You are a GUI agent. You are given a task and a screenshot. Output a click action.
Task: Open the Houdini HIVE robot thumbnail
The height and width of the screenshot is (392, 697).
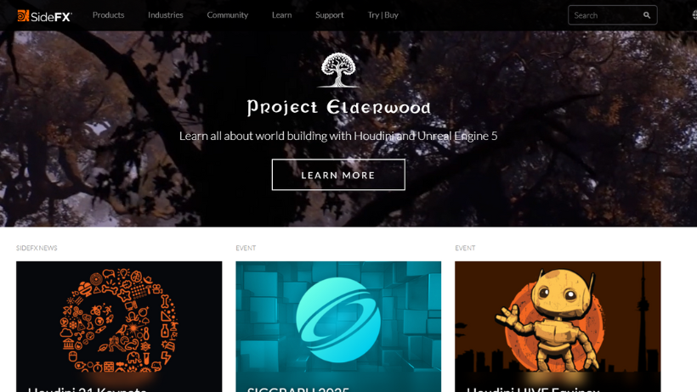click(x=558, y=327)
